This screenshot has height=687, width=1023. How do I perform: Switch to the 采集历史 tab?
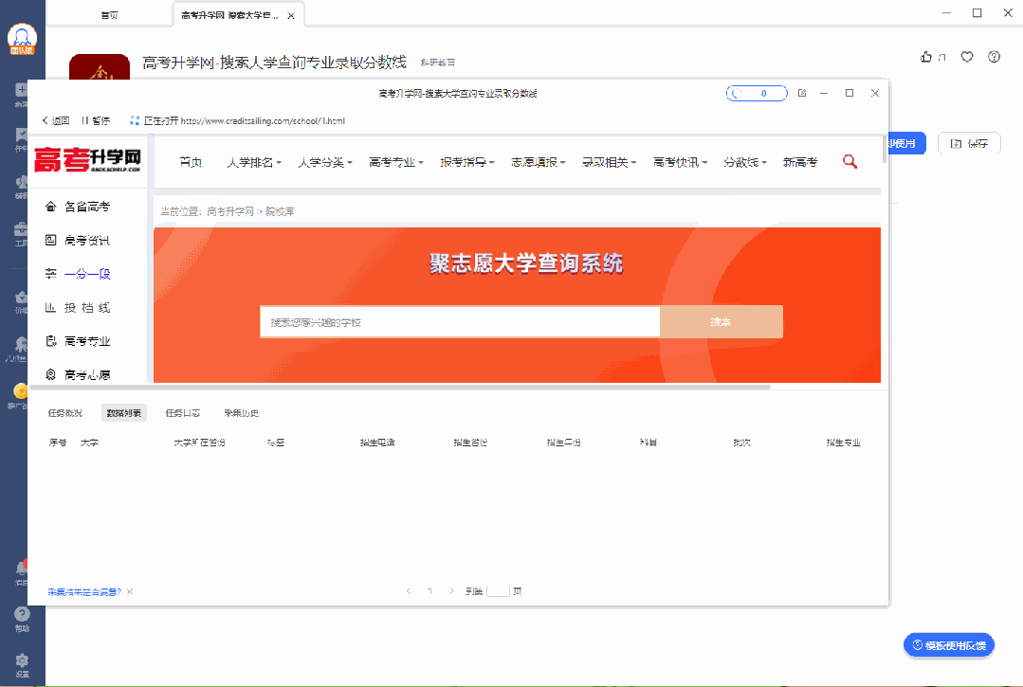pyautogui.click(x=241, y=413)
